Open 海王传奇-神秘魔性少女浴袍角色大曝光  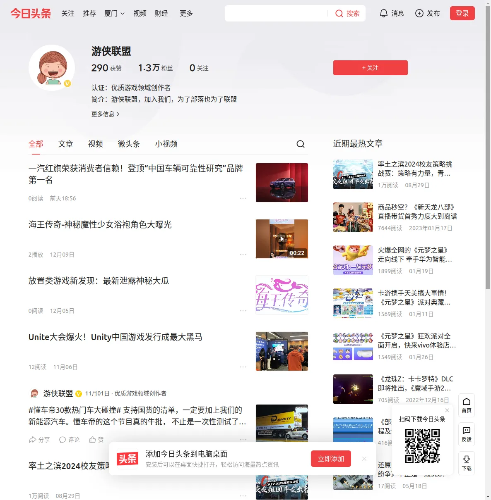coord(100,224)
